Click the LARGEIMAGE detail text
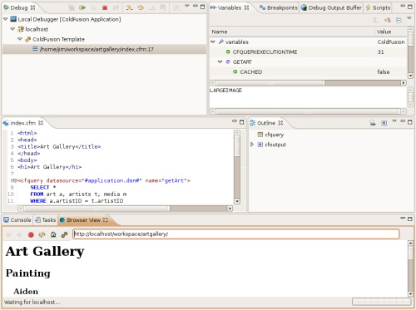 [225, 91]
